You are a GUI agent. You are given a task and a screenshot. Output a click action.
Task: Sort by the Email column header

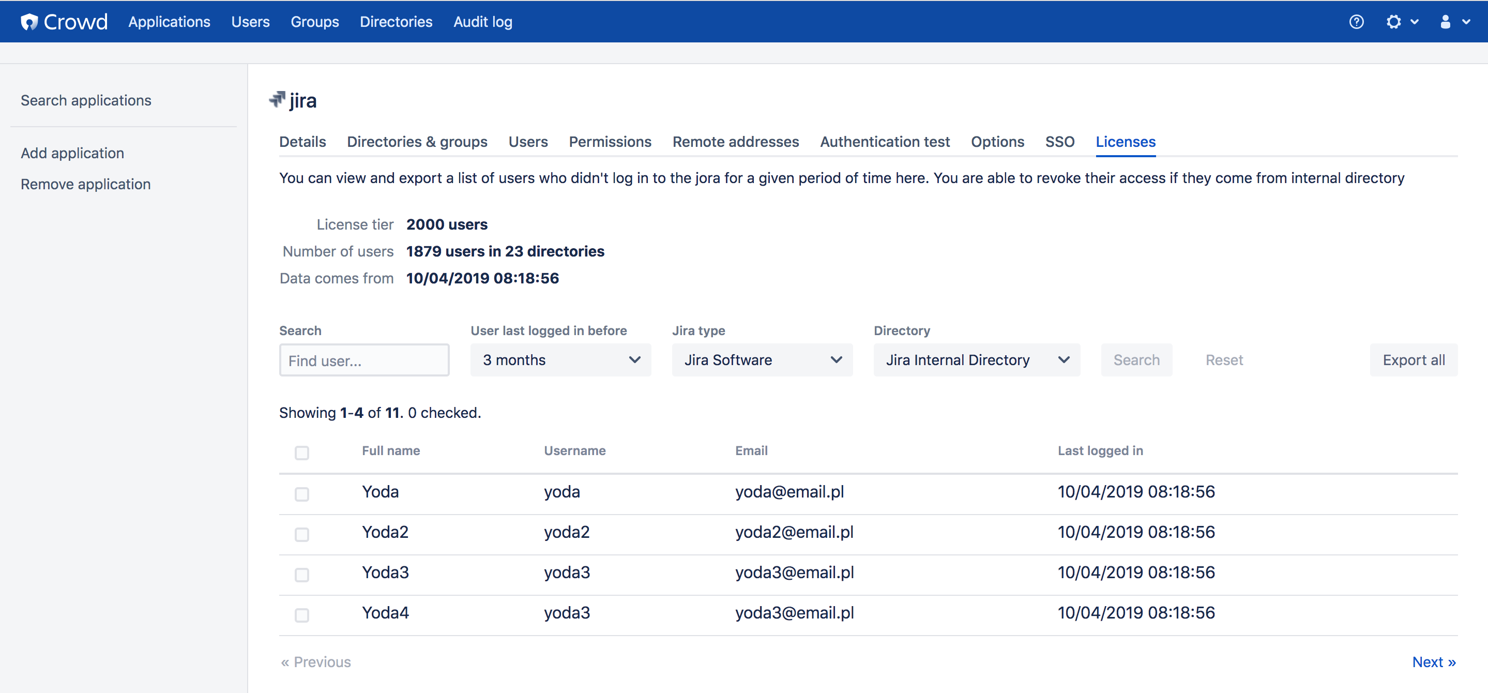pos(751,450)
